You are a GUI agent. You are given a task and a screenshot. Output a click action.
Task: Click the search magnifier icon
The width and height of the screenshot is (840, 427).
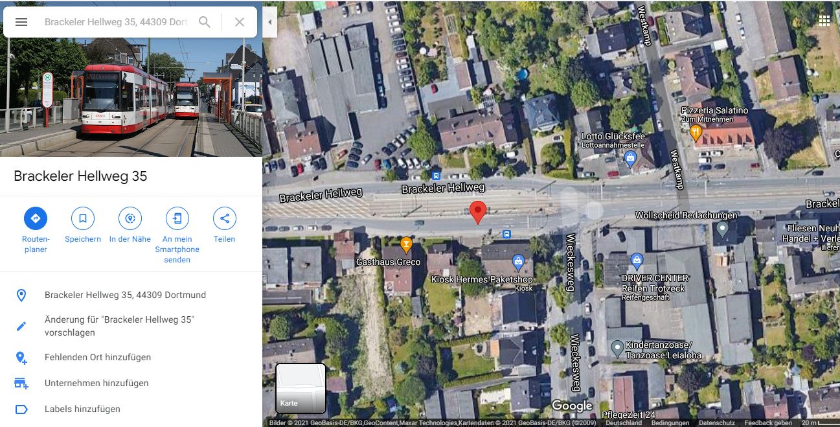click(x=205, y=22)
